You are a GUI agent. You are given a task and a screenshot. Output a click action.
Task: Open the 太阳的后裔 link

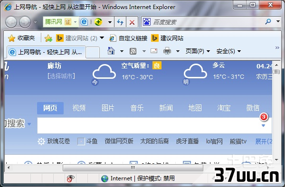tap(154, 141)
